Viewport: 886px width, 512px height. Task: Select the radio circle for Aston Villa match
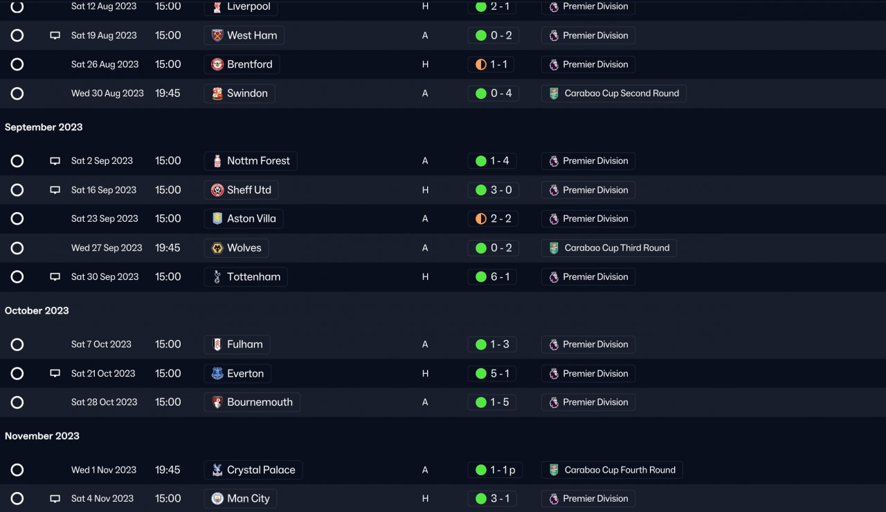coord(17,218)
